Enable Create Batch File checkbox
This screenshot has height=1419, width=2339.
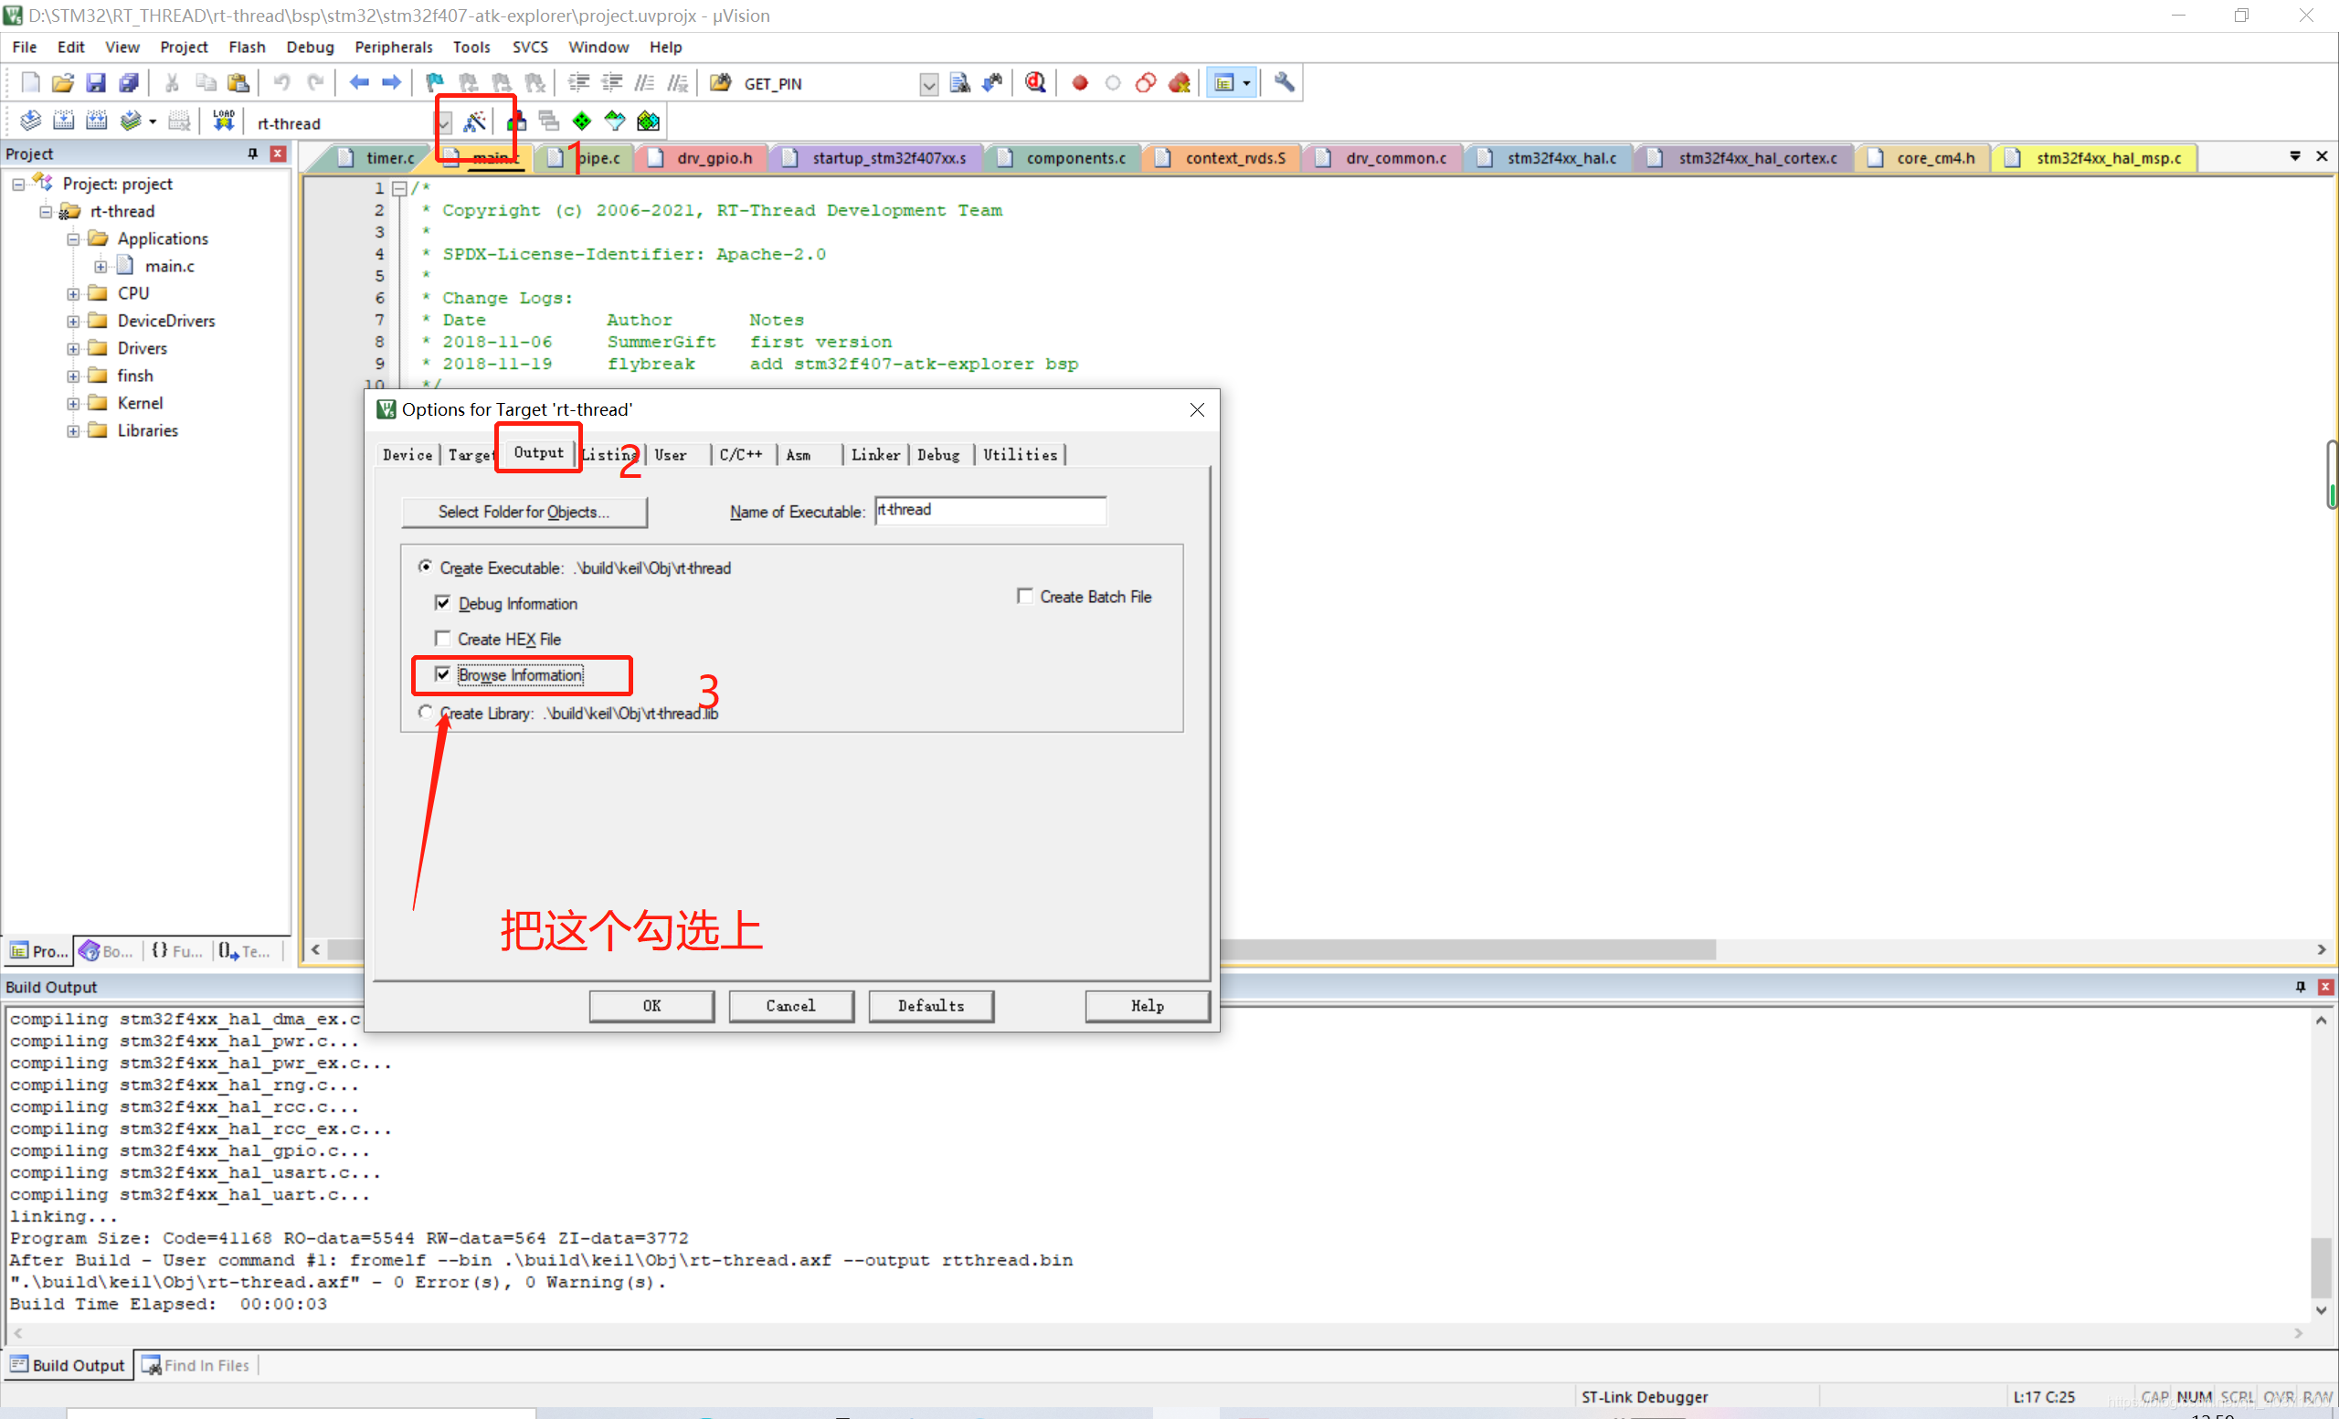(x=1024, y=595)
